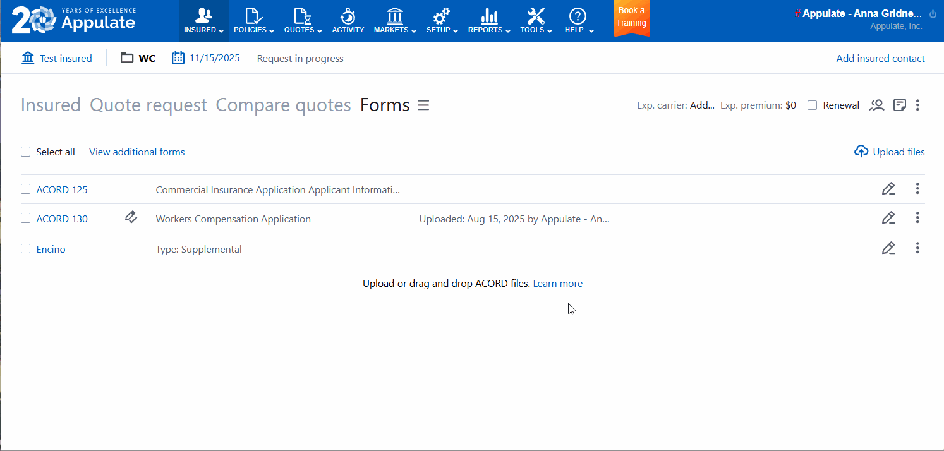Expand the Help dropdown arrow
This screenshot has height=451, width=944.
[591, 30]
